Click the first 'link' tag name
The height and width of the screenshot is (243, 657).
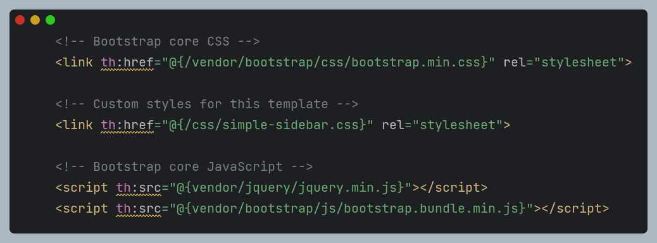point(78,63)
